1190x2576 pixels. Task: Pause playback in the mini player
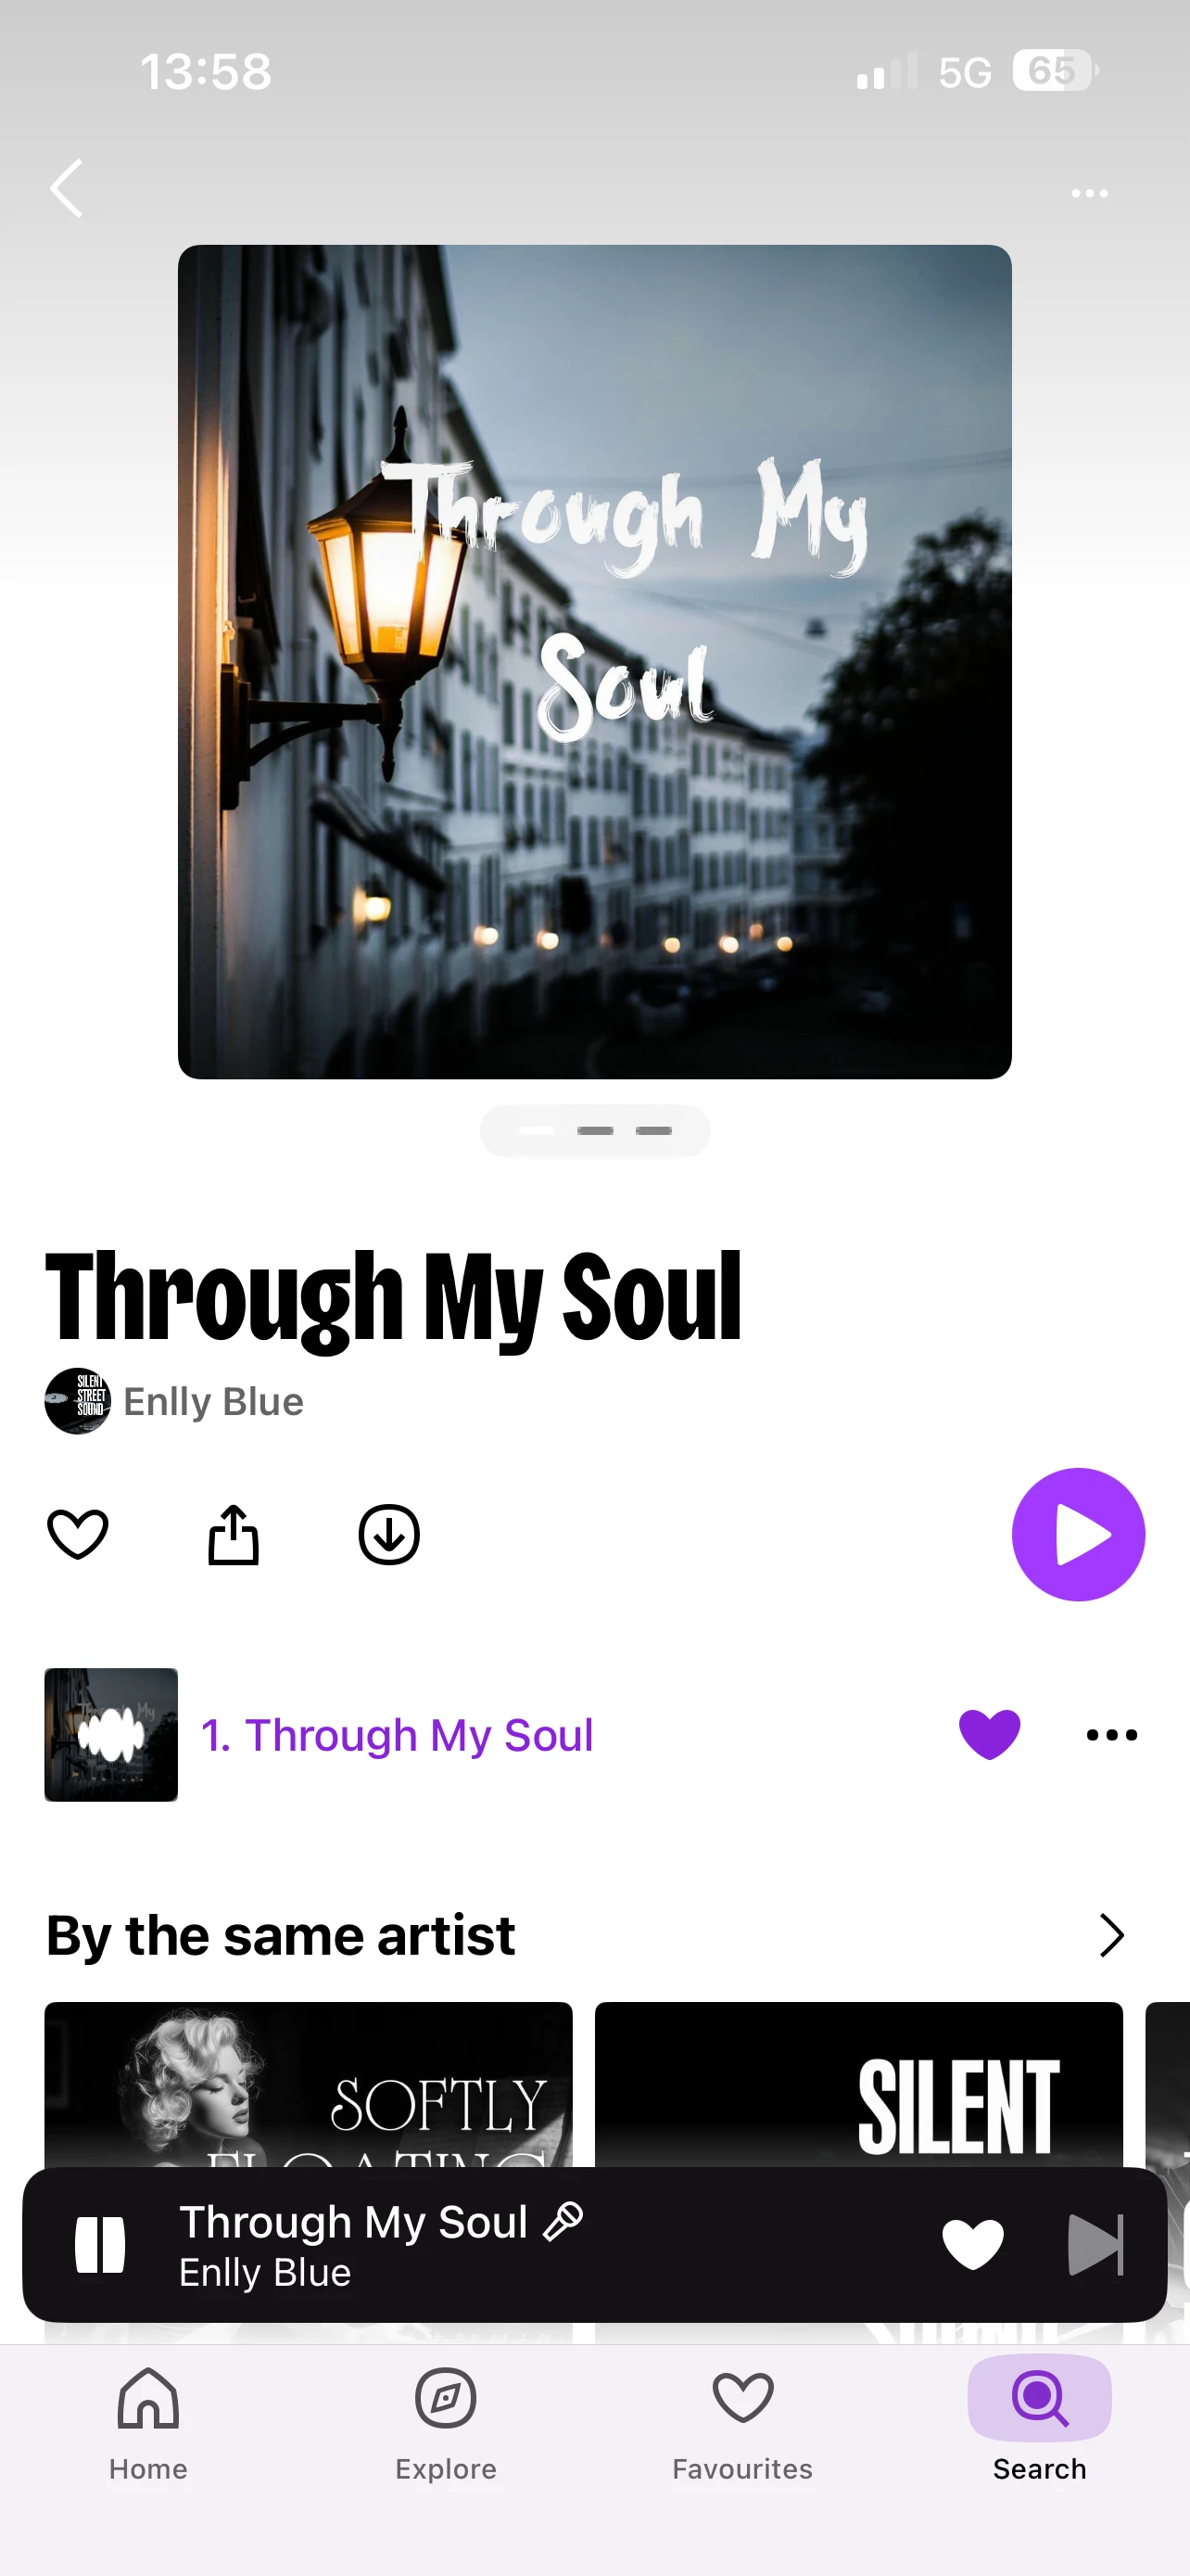tap(100, 2244)
